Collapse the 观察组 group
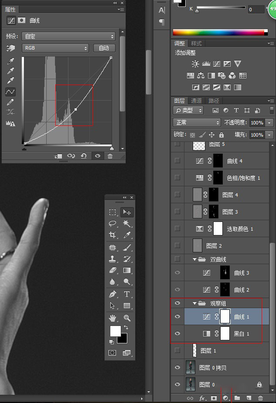The width and height of the screenshot is (276, 403). [194, 303]
